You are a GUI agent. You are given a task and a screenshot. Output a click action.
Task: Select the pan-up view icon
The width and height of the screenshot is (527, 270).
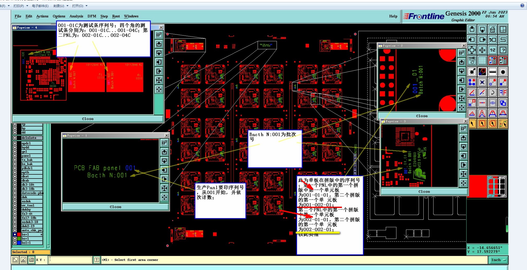pos(472,29)
